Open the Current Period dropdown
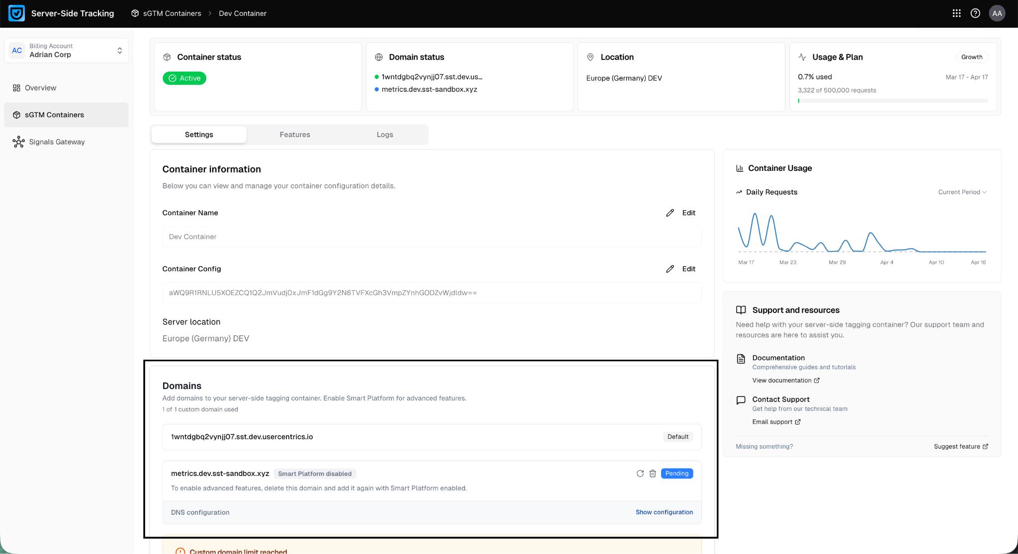The width and height of the screenshot is (1018, 554). (x=962, y=192)
